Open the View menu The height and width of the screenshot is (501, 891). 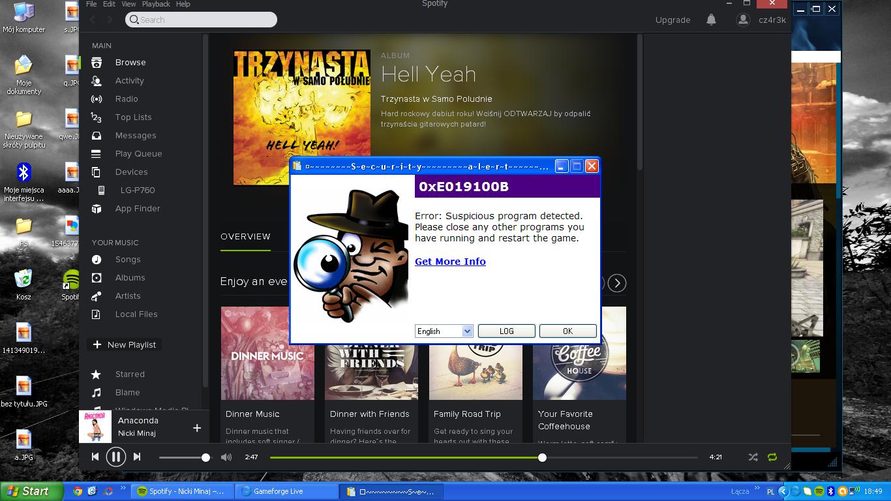[128, 4]
